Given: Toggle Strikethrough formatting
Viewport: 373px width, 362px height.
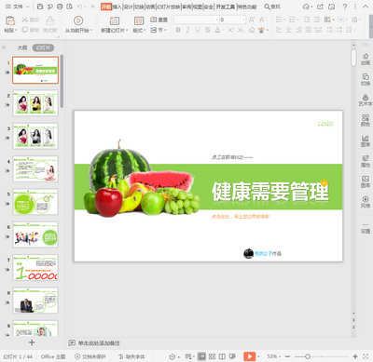Looking at the screenshot, I should click(x=208, y=30).
